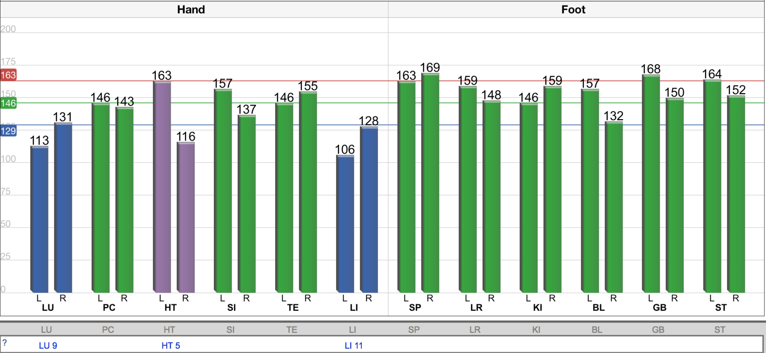
Task: Select the purple right HT bar at 116
Action: click(x=186, y=216)
